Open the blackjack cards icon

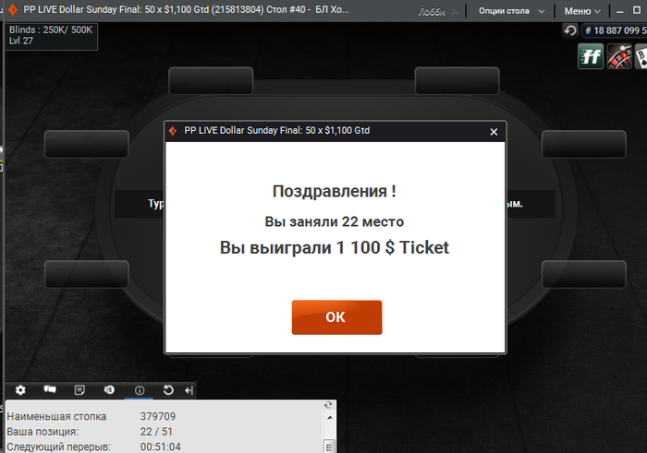(641, 56)
